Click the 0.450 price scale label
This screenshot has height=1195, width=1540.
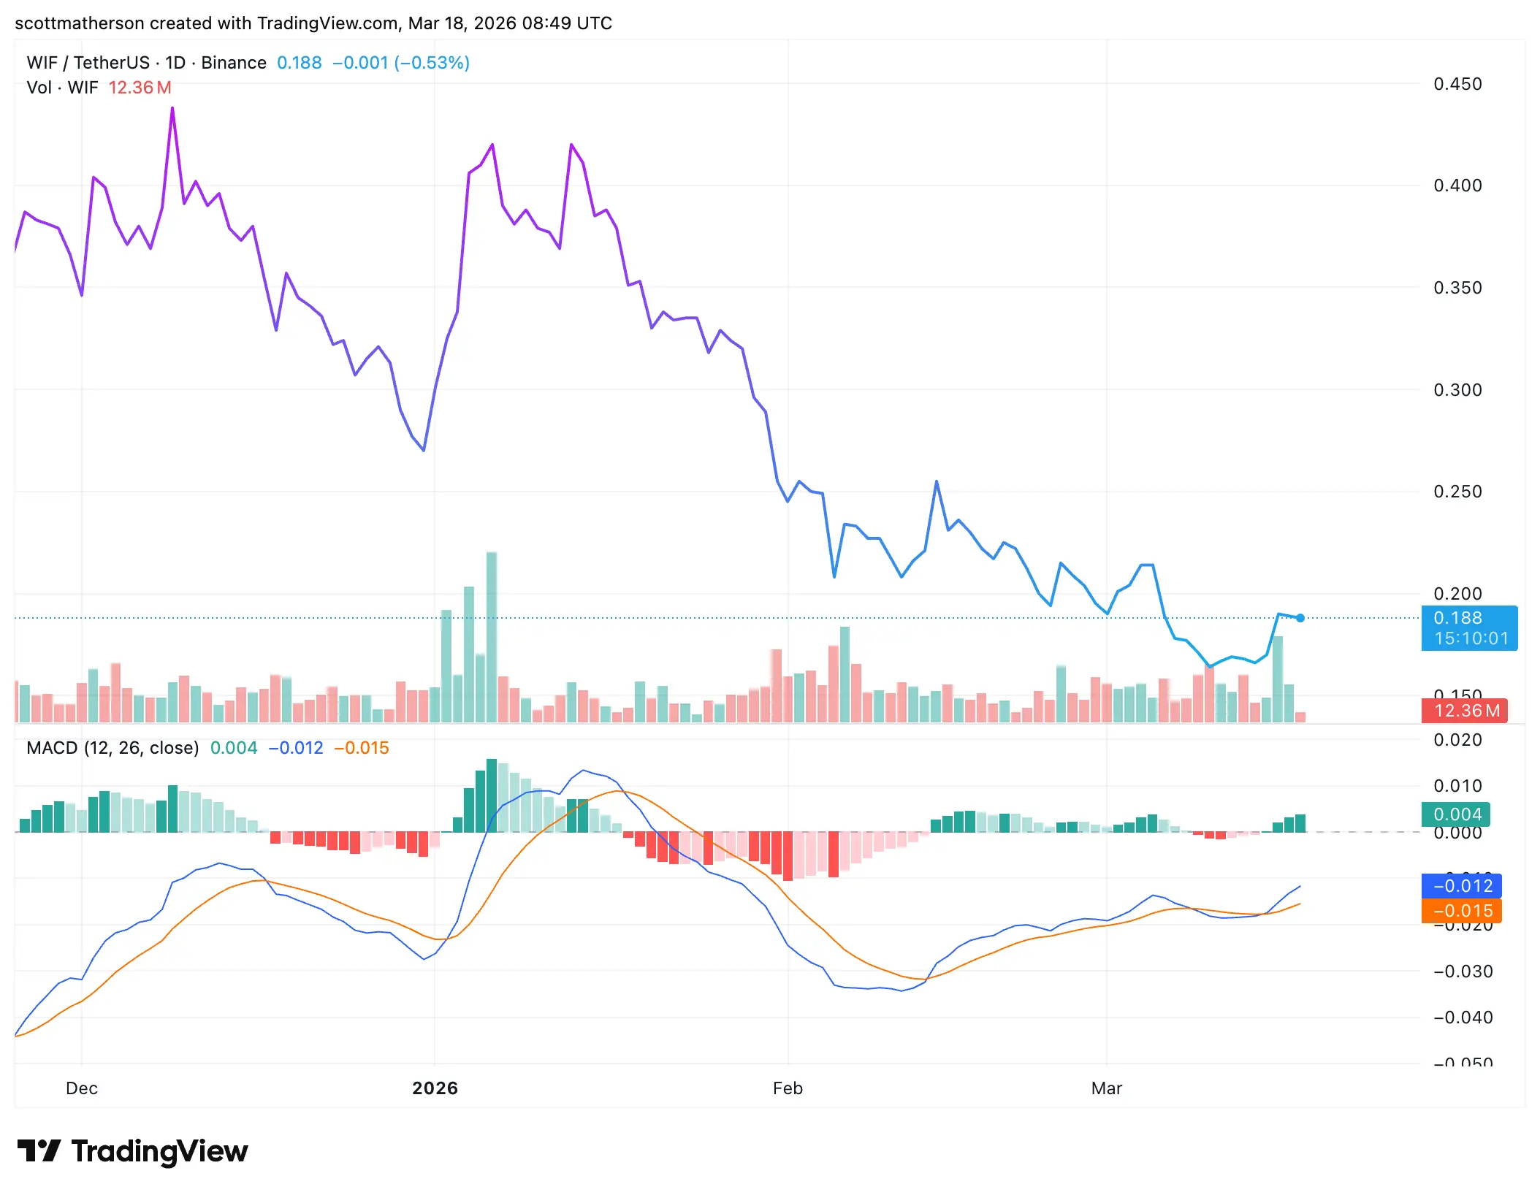1457,84
